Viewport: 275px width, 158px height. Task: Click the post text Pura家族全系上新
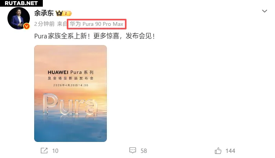[x=62, y=36]
